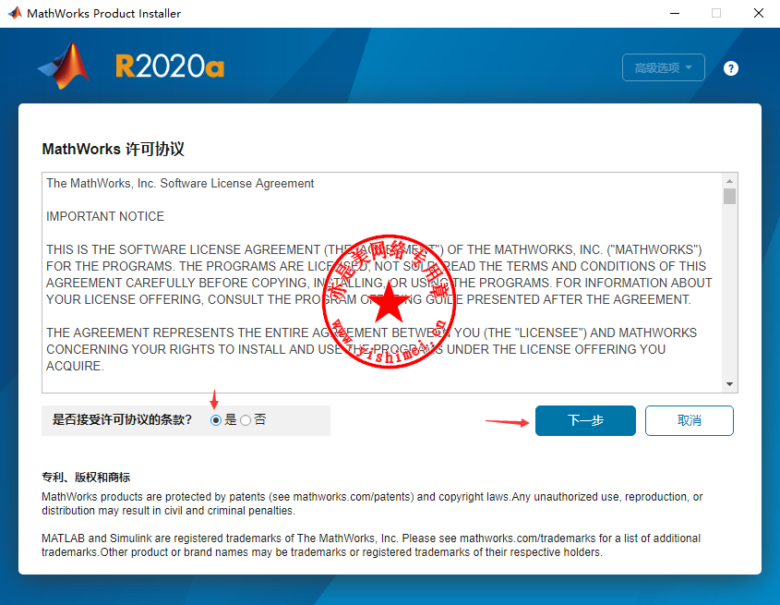Click the R2020a release logo

coord(170,67)
